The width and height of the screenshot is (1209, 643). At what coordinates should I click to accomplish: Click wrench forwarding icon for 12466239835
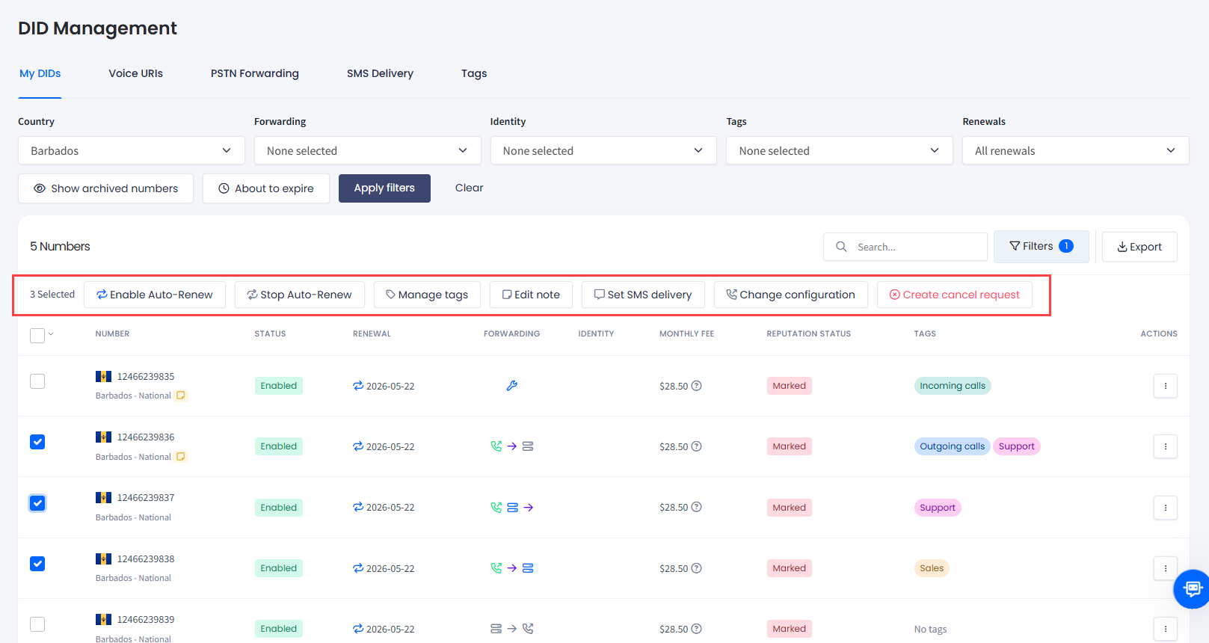point(512,386)
